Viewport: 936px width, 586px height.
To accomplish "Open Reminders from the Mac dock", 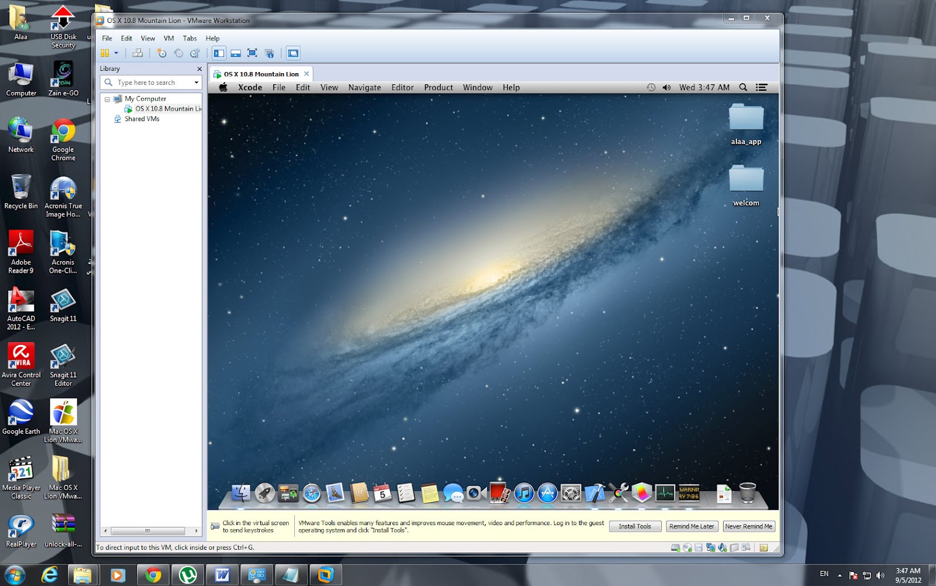I will coord(405,493).
